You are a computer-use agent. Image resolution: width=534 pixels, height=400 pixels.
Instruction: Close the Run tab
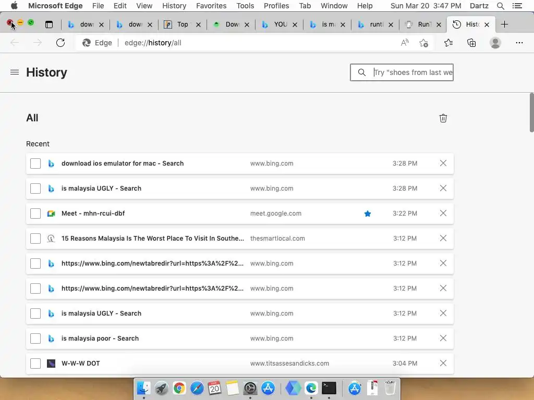coord(439,24)
